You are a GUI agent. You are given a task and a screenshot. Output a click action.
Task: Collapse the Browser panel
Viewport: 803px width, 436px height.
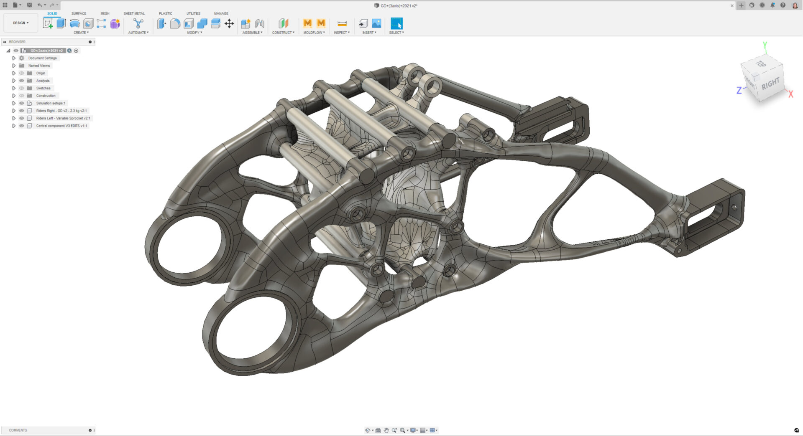5,42
